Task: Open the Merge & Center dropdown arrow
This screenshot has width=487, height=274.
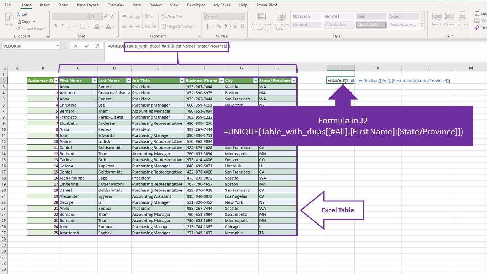Action: (197, 26)
